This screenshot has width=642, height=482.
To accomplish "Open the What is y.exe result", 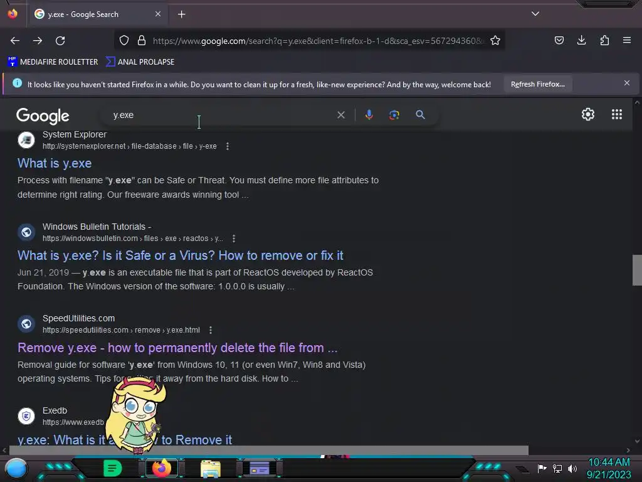I will 55,163.
